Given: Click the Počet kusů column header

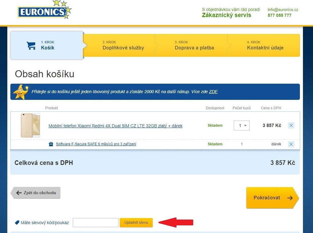Looking at the screenshot, I should [x=242, y=108].
